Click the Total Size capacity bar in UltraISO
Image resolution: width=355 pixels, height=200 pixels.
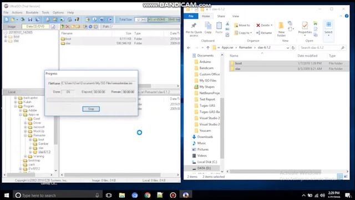[164, 20]
